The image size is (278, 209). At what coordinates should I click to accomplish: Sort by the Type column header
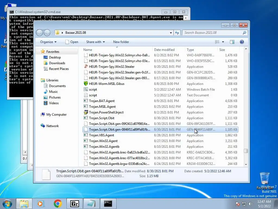[x=201, y=50]
